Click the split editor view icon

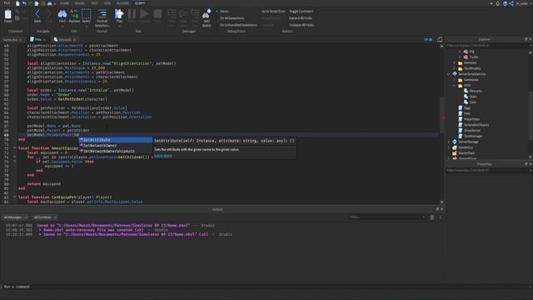[x=440, y=39]
